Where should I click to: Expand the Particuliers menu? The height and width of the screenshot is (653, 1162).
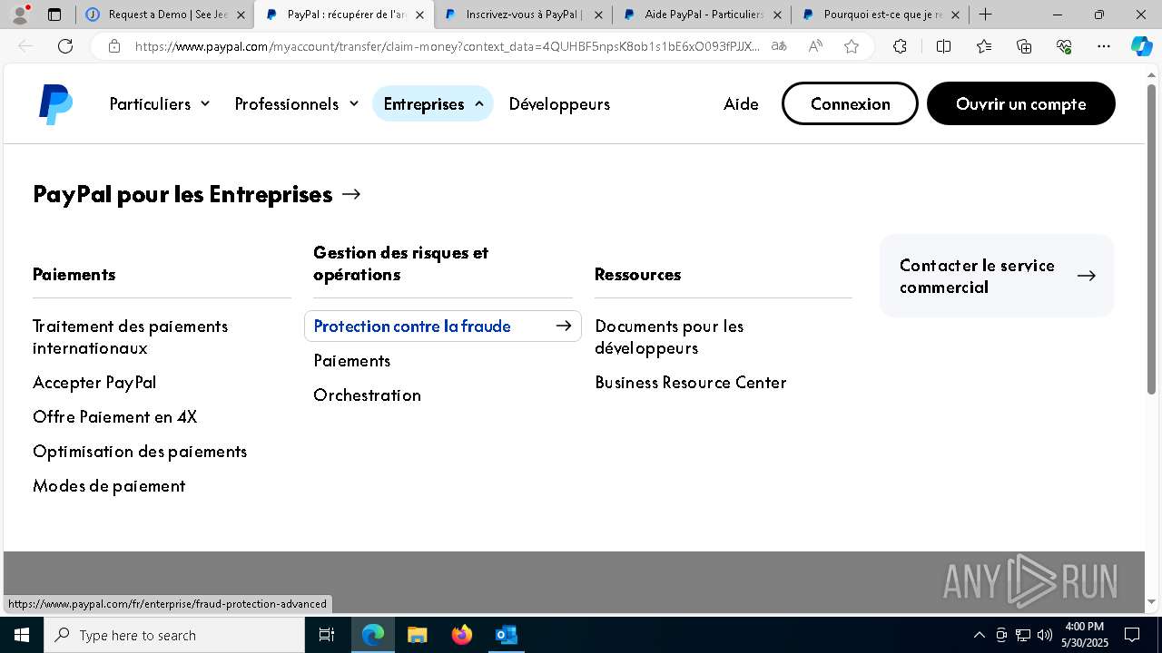160,103
